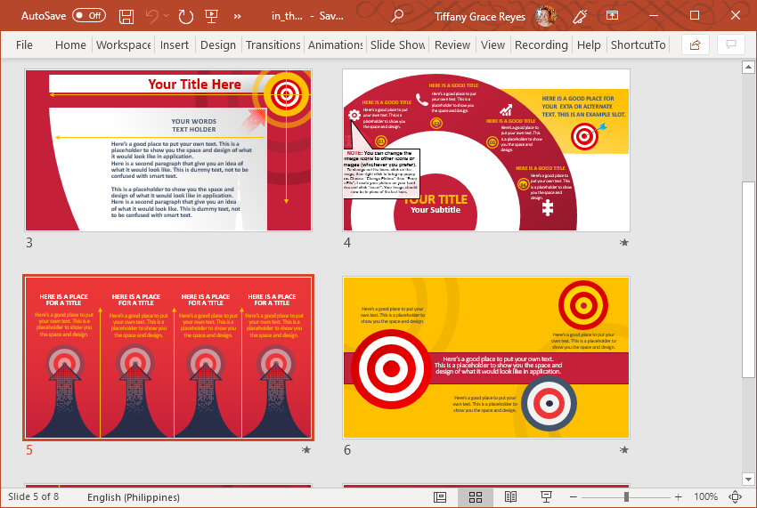Open the Transitions tab
Image resolution: width=757 pixels, height=508 pixels.
273,44
